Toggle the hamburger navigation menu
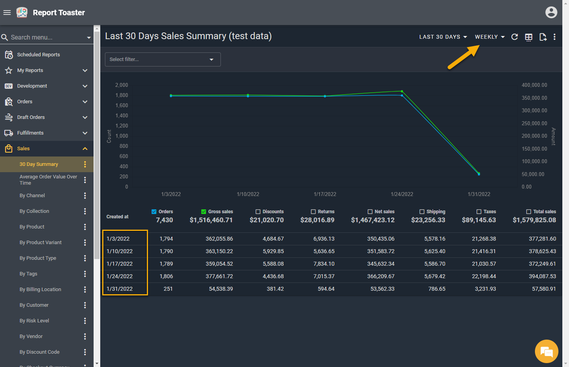The image size is (569, 367). 7,13
